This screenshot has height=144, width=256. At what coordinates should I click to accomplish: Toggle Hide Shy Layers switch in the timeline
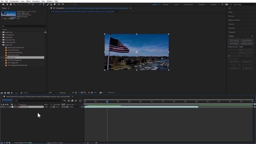pyautogui.click(x=69, y=101)
